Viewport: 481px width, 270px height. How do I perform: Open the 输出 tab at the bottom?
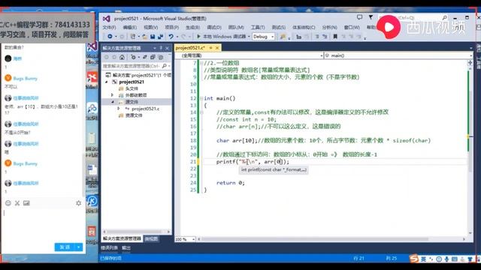coord(126,247)
